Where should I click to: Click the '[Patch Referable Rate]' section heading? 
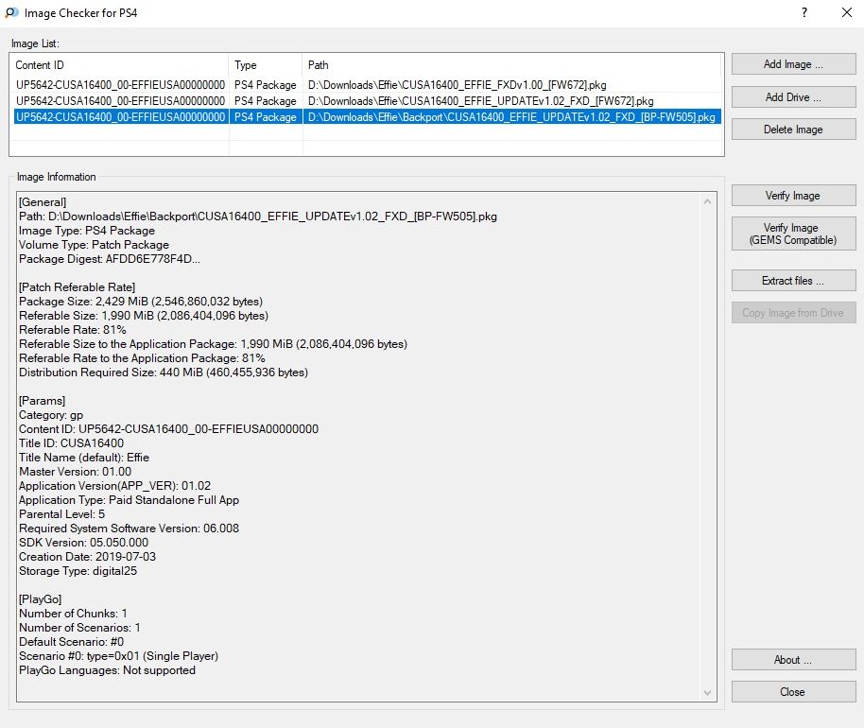[77, 287]
